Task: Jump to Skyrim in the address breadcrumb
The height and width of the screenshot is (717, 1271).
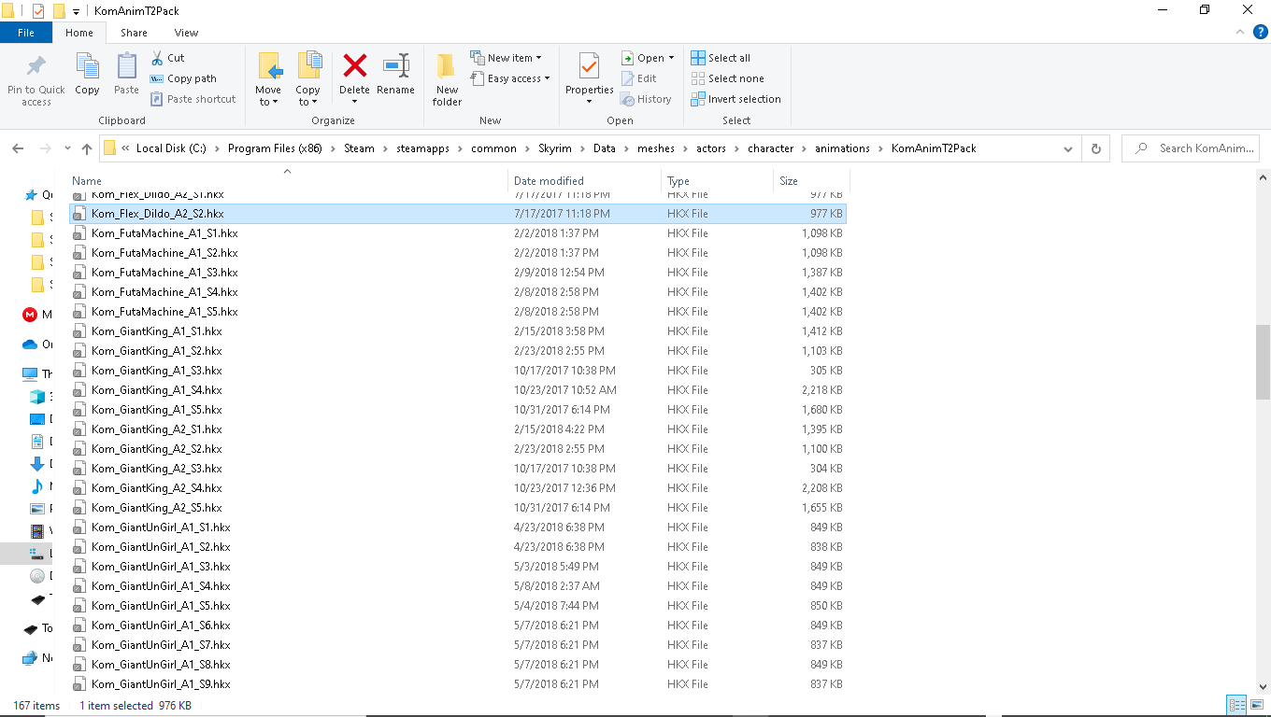Action: coord(555,148)
